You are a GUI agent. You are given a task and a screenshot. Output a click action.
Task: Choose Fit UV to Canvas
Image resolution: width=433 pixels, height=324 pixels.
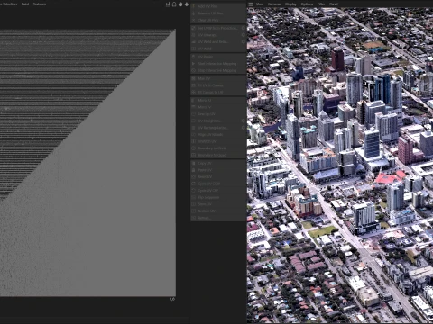tap(218, 85)
